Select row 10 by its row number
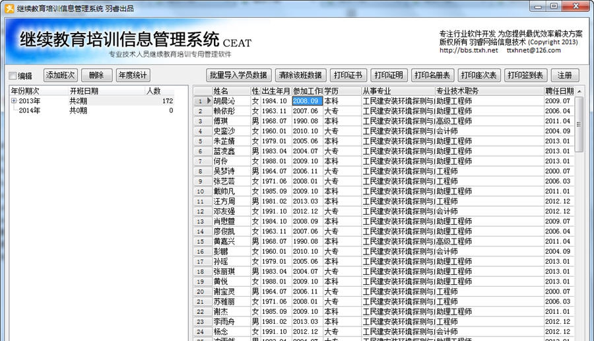Image resolution: width=594 pixels, height=341 pixels. click(201, 191)
